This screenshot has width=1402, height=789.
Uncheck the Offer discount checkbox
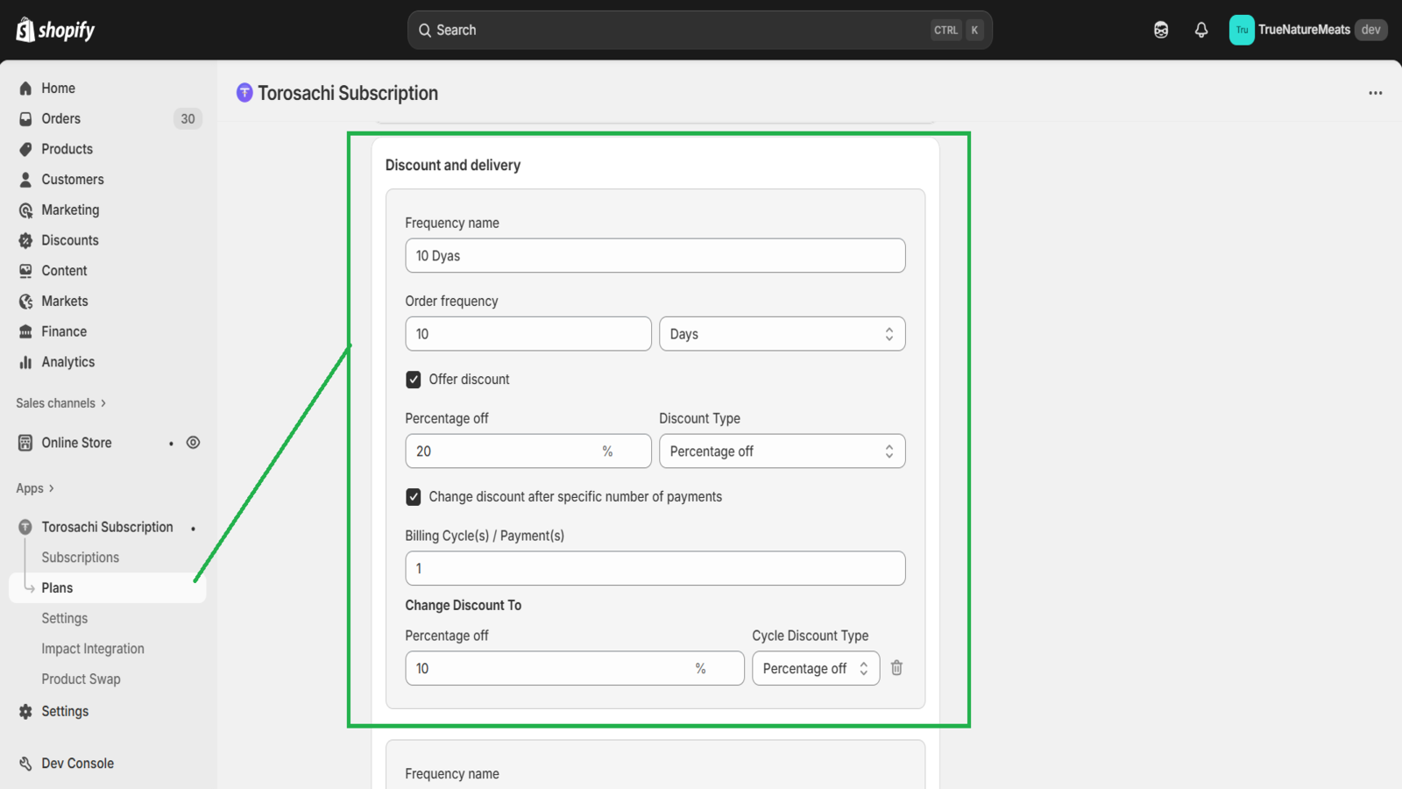pyautogui.click(x=414, y=380)
